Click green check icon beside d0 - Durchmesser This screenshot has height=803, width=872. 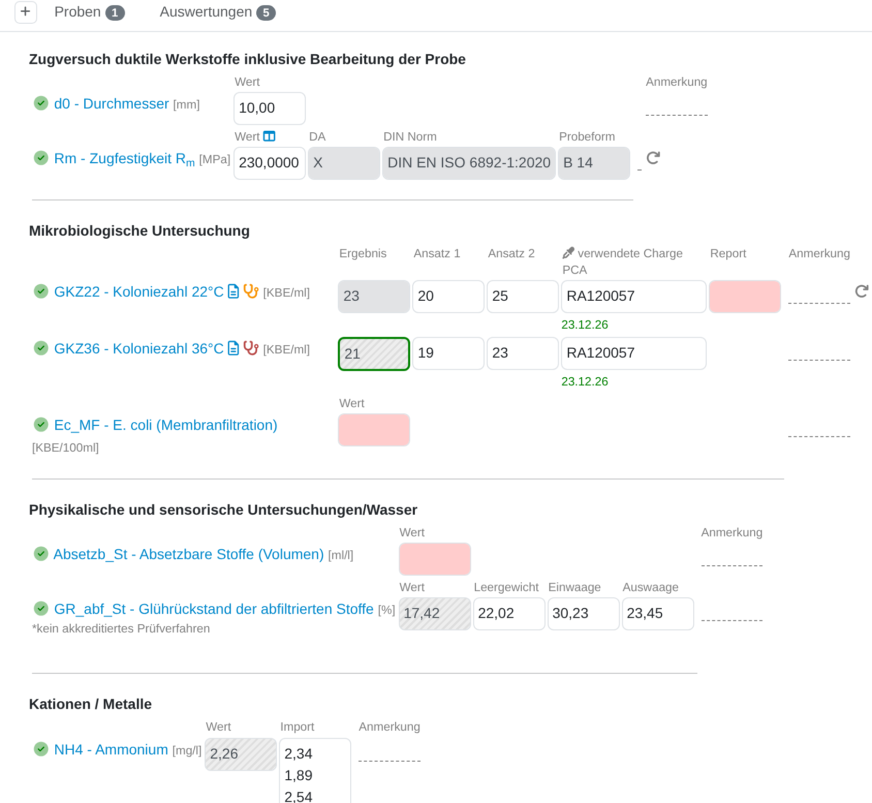(41, 103)
